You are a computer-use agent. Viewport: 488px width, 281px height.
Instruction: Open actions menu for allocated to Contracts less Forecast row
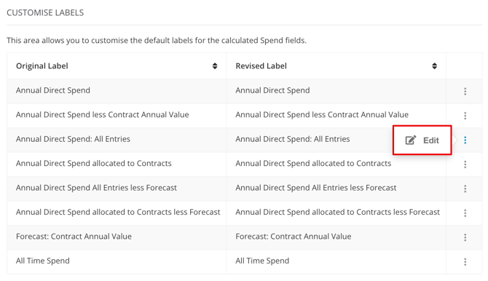tap(465, 213)
